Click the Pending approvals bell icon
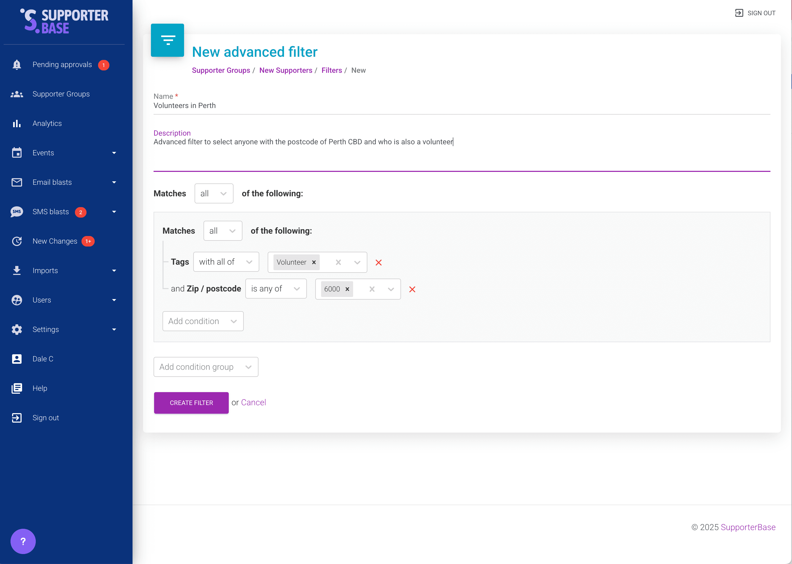 (17, 65)
